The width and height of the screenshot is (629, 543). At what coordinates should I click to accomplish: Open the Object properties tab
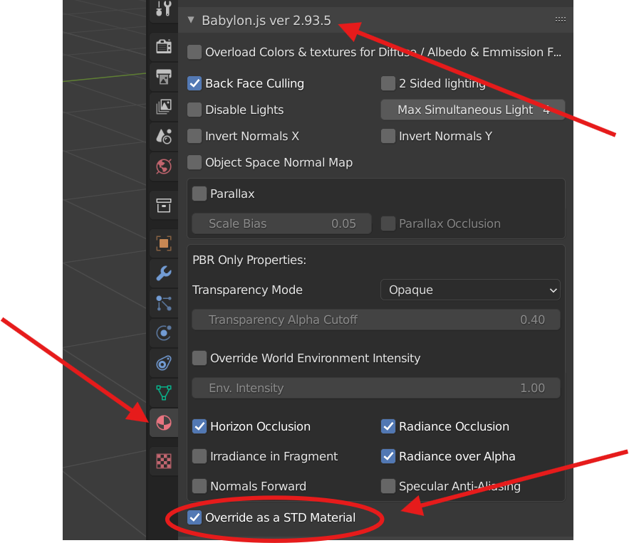pyautogui.click(x=164, y=243)
